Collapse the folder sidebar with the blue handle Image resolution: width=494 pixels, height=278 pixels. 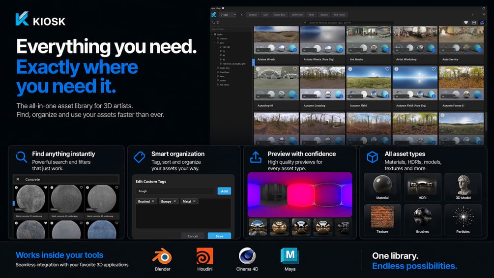pyautogui.click(x=253, y=62)
